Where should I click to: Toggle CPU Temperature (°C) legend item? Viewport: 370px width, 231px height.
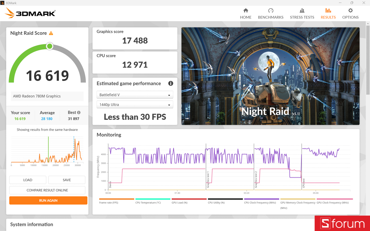(153, 201)
